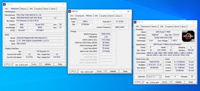Image resolution: width=200 pixels, height=91 pixels.
Task: Open Bench tab in CPU window
Action: 177,27
